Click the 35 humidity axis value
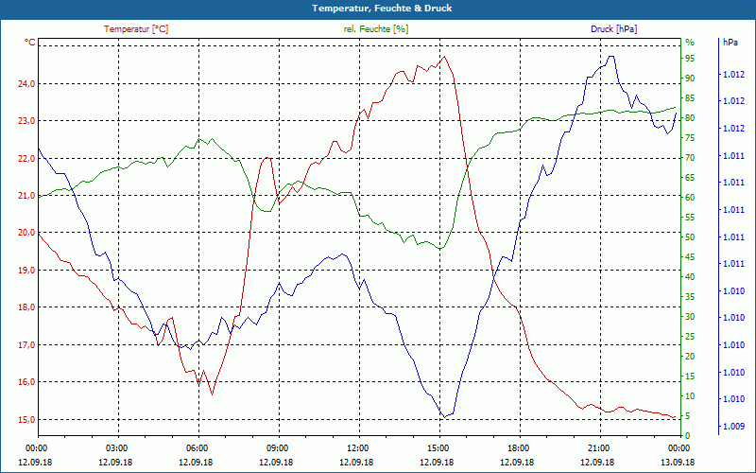Screen dimensions: 756x473 (x=690, y=297)
